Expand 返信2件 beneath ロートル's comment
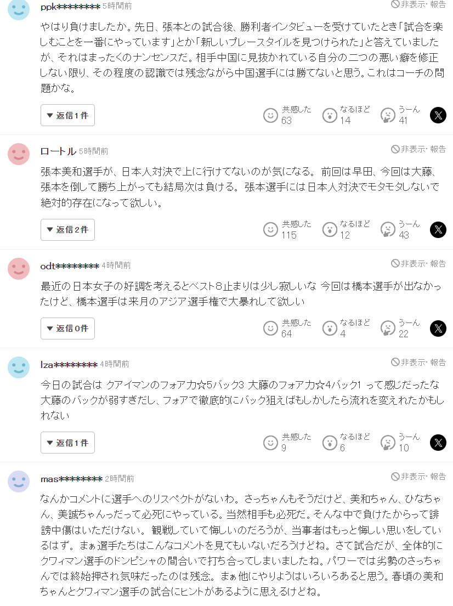This screenshot has width=453, height=606. coord(67,229)
